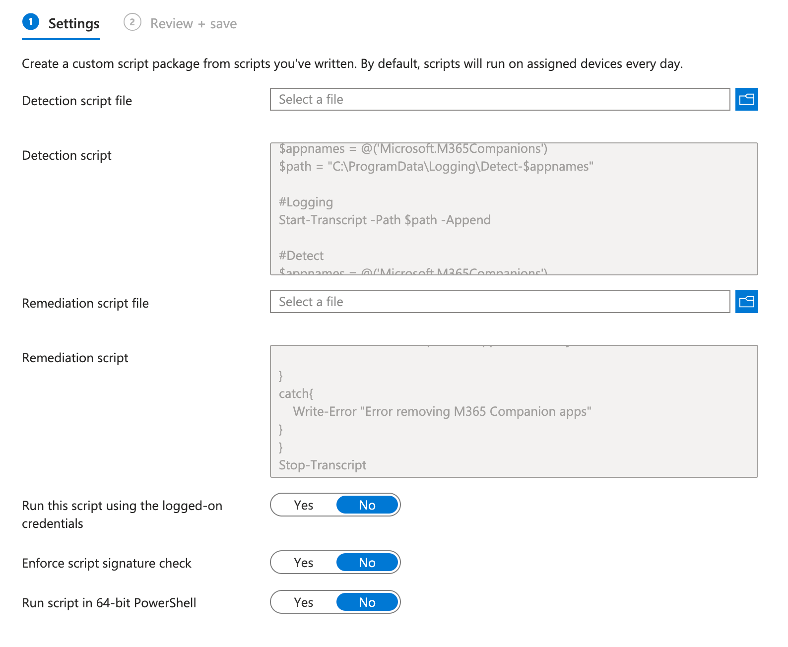Click the 'Remediation script' label
This screenshot has height=647, width=788.
[x=75, y=358]
